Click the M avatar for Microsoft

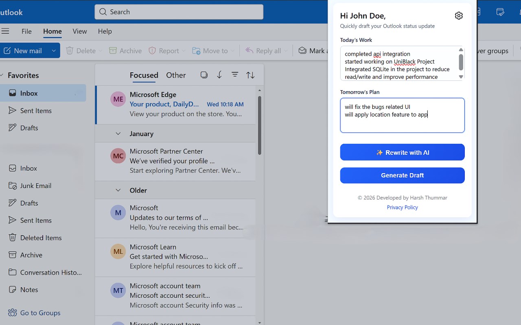click(118, 212)
